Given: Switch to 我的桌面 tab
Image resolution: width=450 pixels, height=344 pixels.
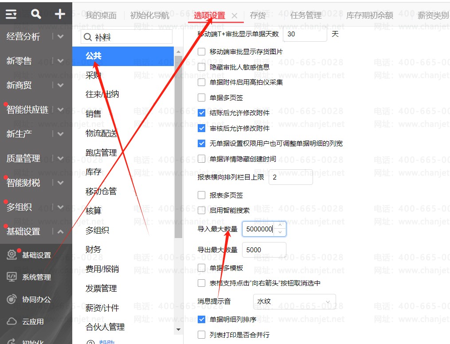Looking at the screenshot, I should pos(101,15).
